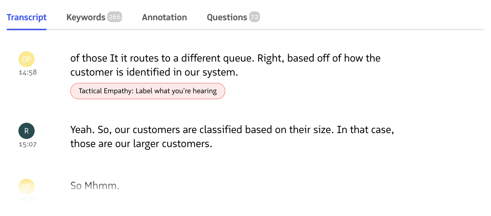Click the "Tactical Empathy: Label what you're hearing" tag

pyautogui.click(x=147, y=91)
